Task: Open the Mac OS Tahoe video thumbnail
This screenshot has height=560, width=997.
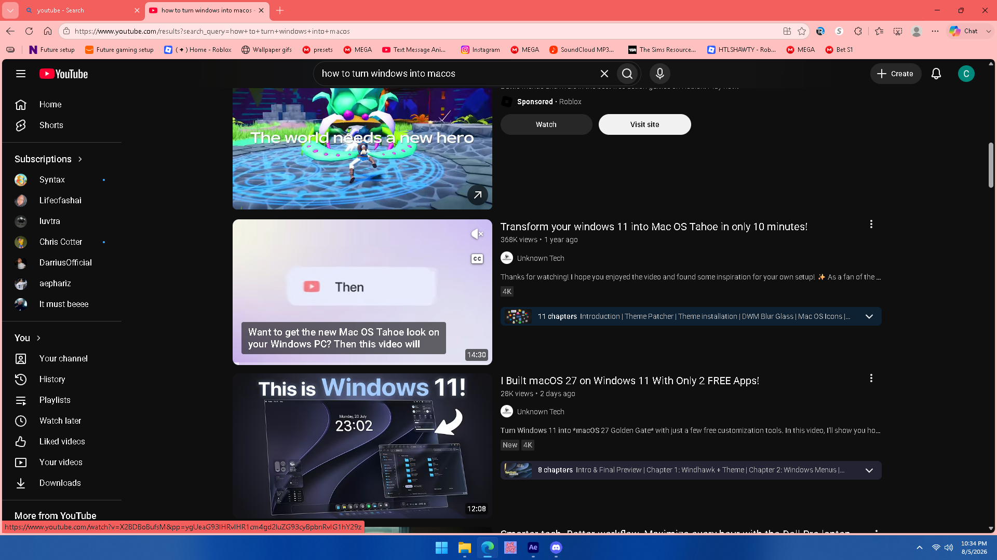Action: click(362, 292)
